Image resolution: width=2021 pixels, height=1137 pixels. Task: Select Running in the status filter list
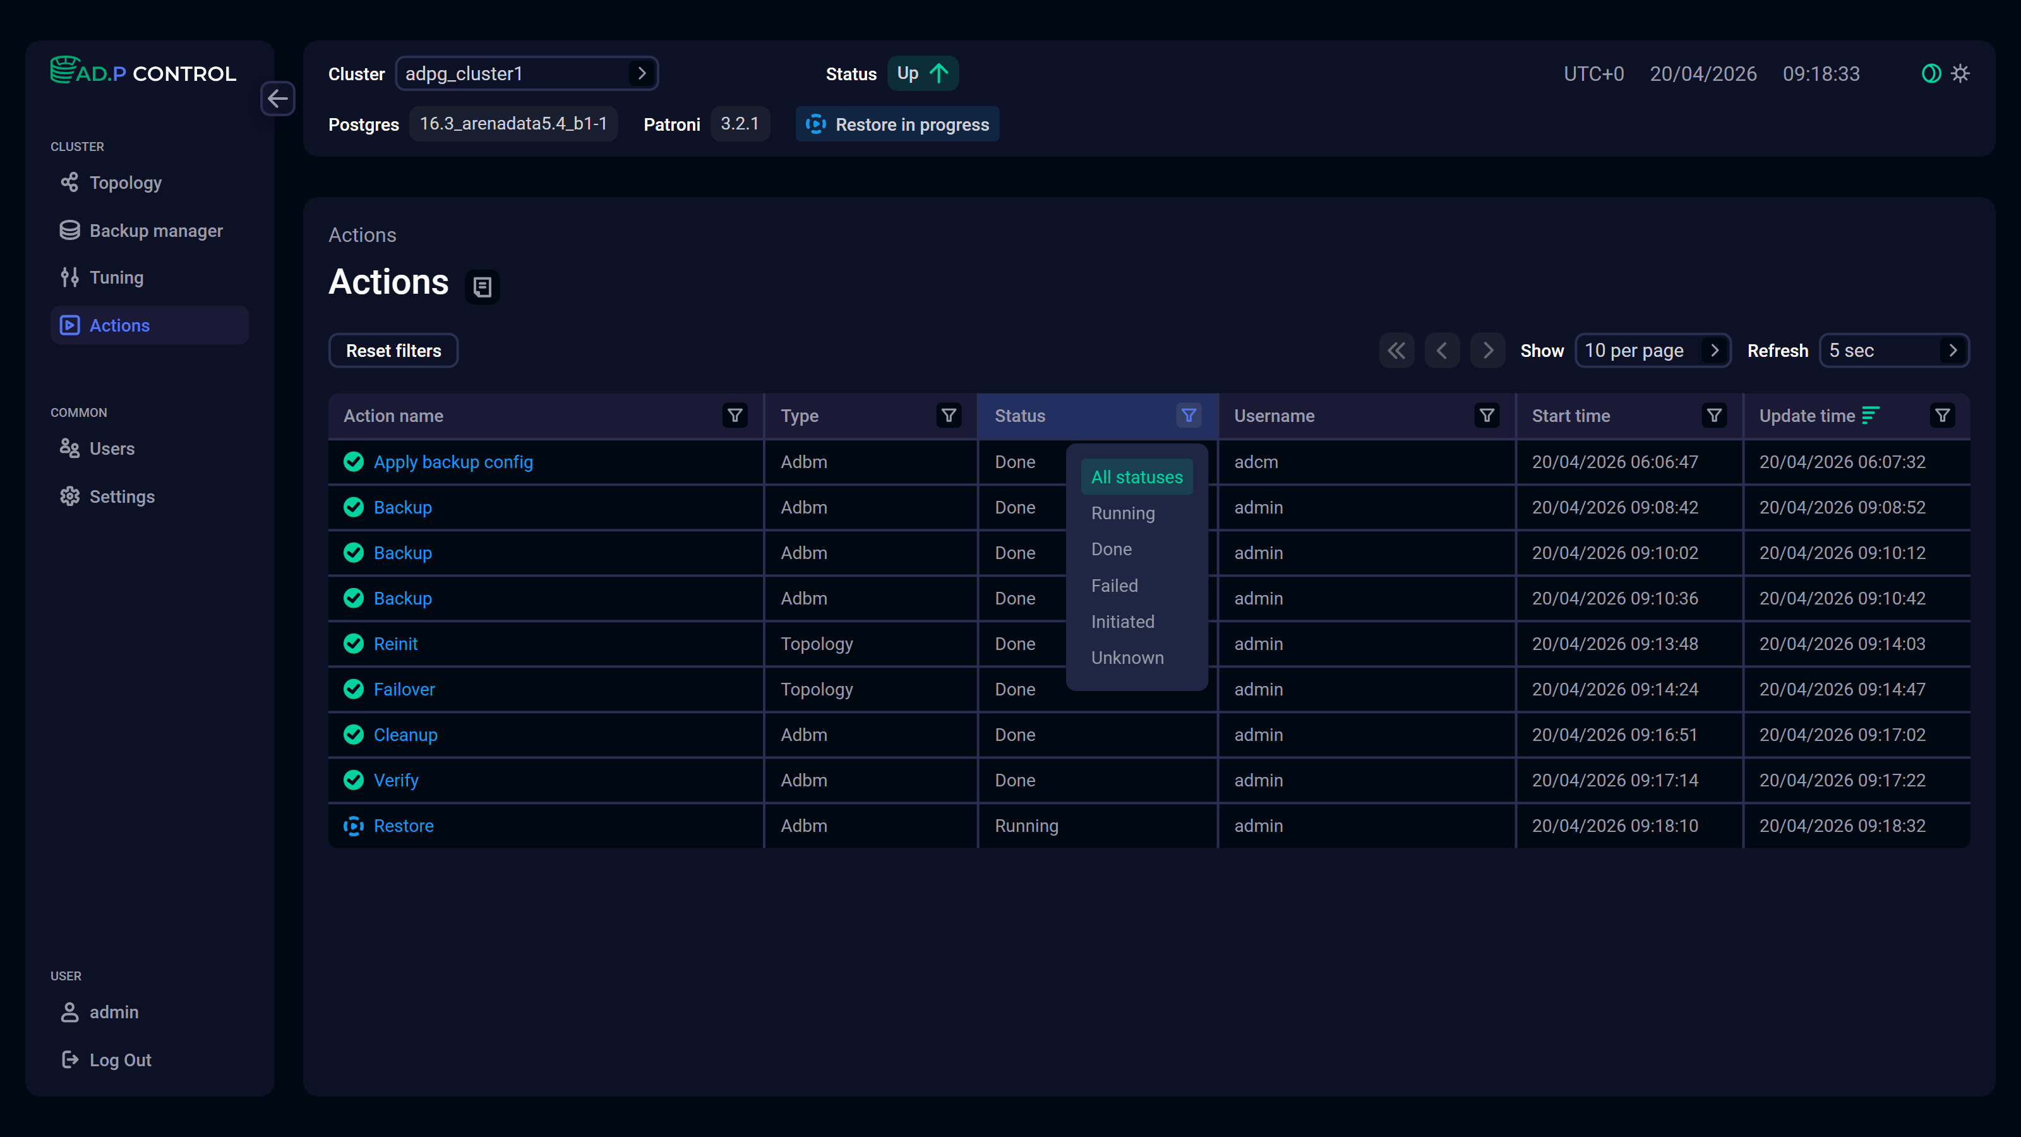[1123, 513]
